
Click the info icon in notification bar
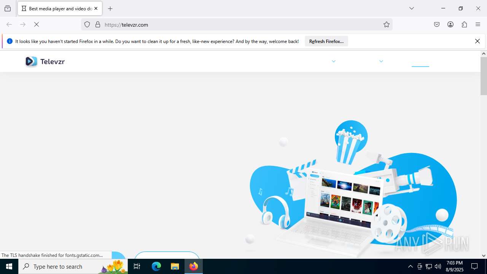[10, 41]
